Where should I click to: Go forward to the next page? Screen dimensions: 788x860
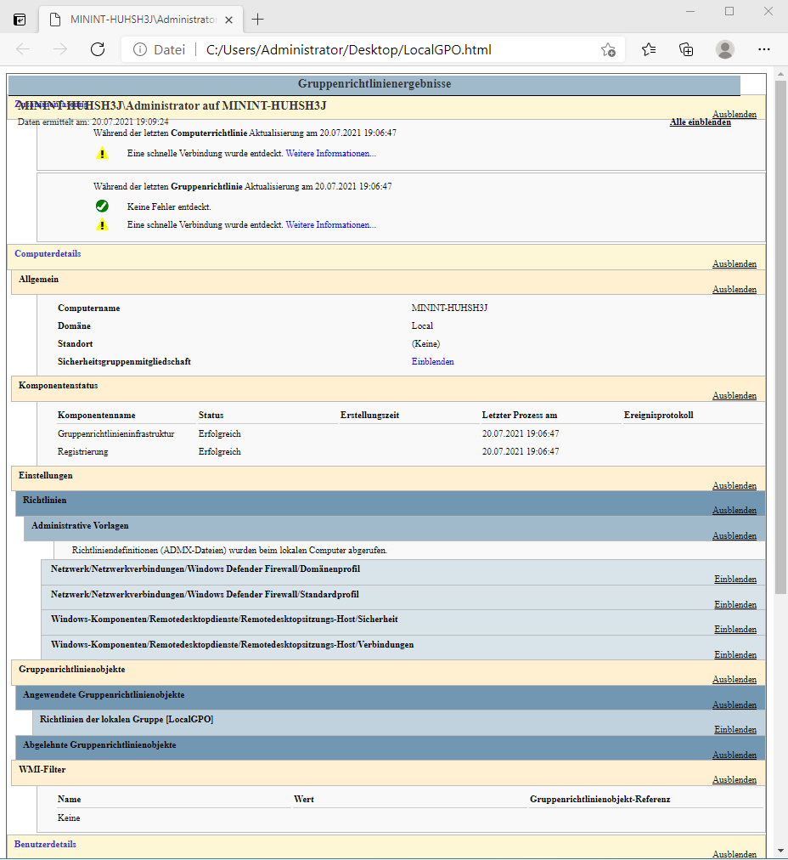pyautogui.click(x=60, y=49)
